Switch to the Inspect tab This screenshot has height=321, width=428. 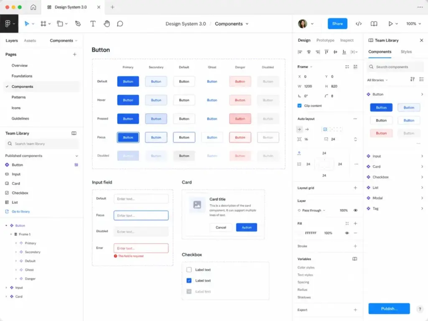[x=346, y=40]
